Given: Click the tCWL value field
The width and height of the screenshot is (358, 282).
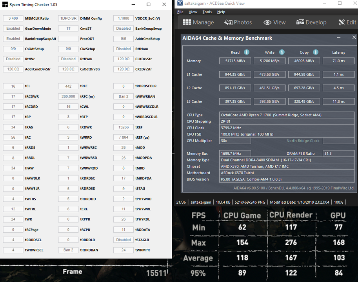Looking at the screenshot, I should 68,107.
